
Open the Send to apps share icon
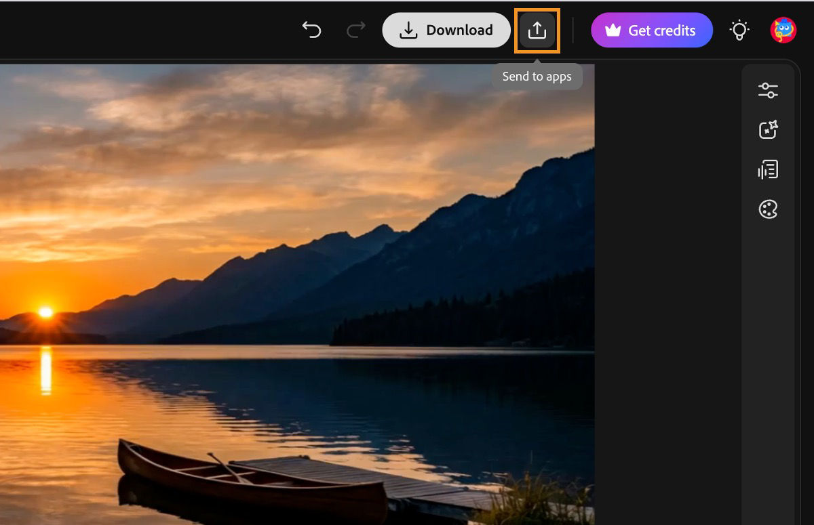[x=537, y=30]
